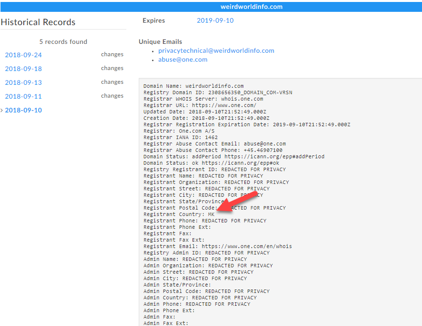Click the red arrow annotation
422x326 pixels.
click(x=238, y=202)
